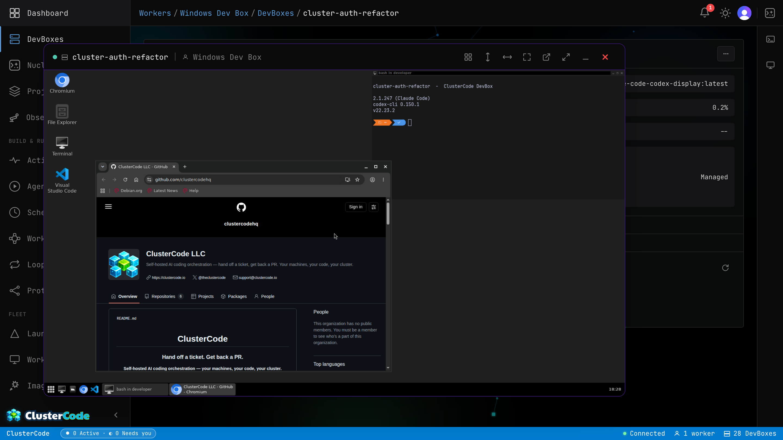Click the GitHub page vertical scrollbar

[x=388, y=213]
